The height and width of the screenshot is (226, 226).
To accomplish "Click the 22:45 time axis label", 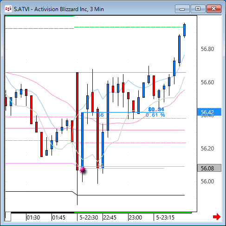I will tap(110, 218).
